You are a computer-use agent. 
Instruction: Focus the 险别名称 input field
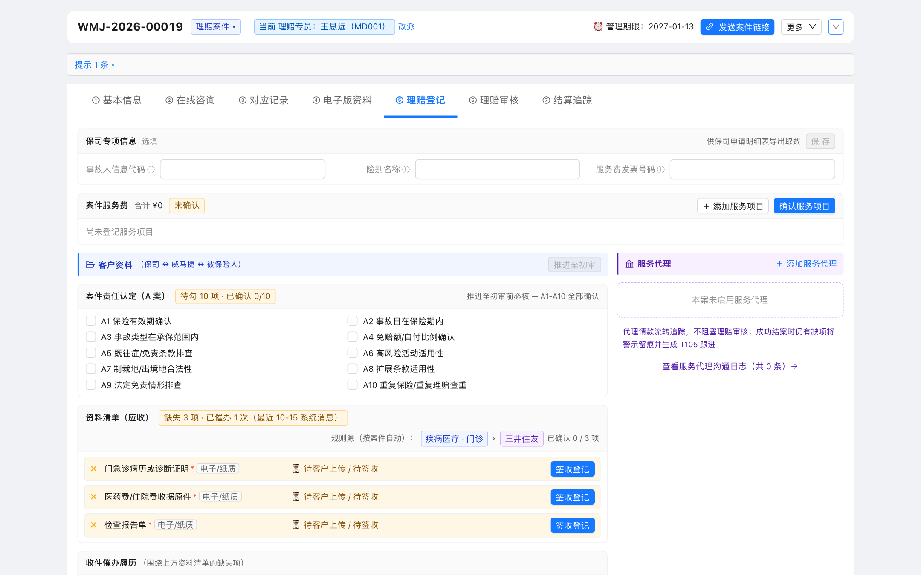coord(498,170)
